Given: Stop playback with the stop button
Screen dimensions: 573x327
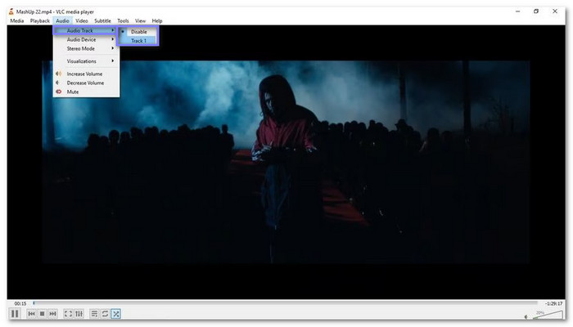Looking at the screenshot, I should (x=42, y=313).
